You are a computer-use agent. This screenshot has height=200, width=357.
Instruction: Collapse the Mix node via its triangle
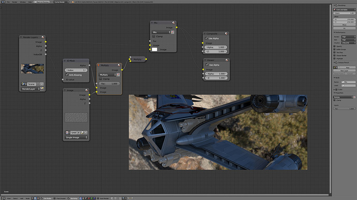152,23
